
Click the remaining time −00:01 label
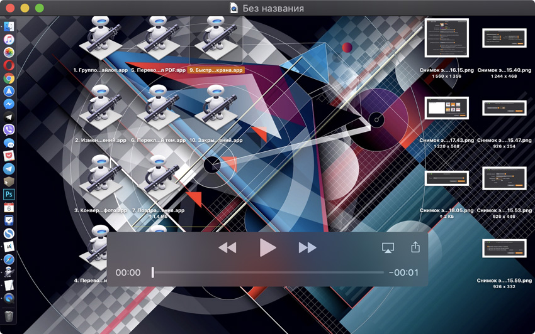point(403,272)
